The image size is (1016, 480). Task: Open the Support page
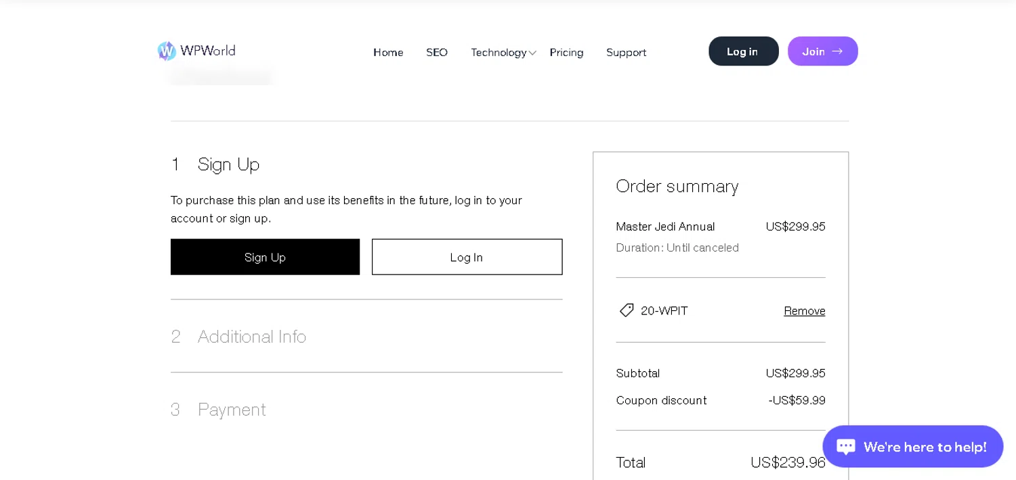pyautogui.click(x=626, y=52)
